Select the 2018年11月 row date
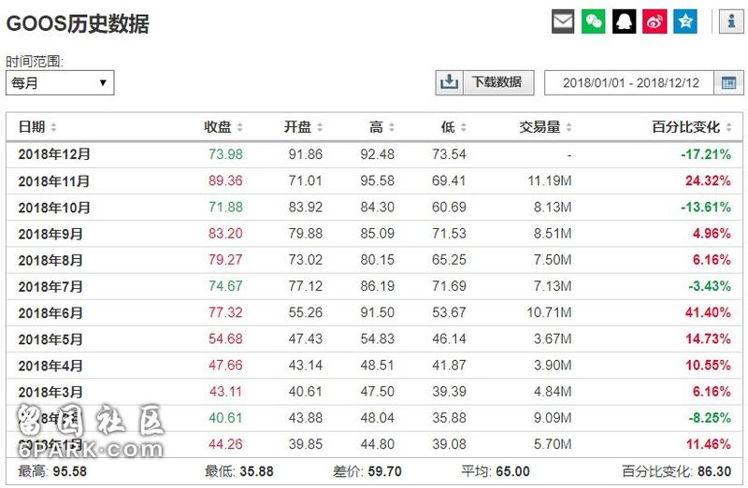 54,181
